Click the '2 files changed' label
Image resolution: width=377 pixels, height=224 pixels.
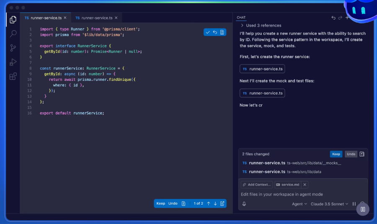256,154
